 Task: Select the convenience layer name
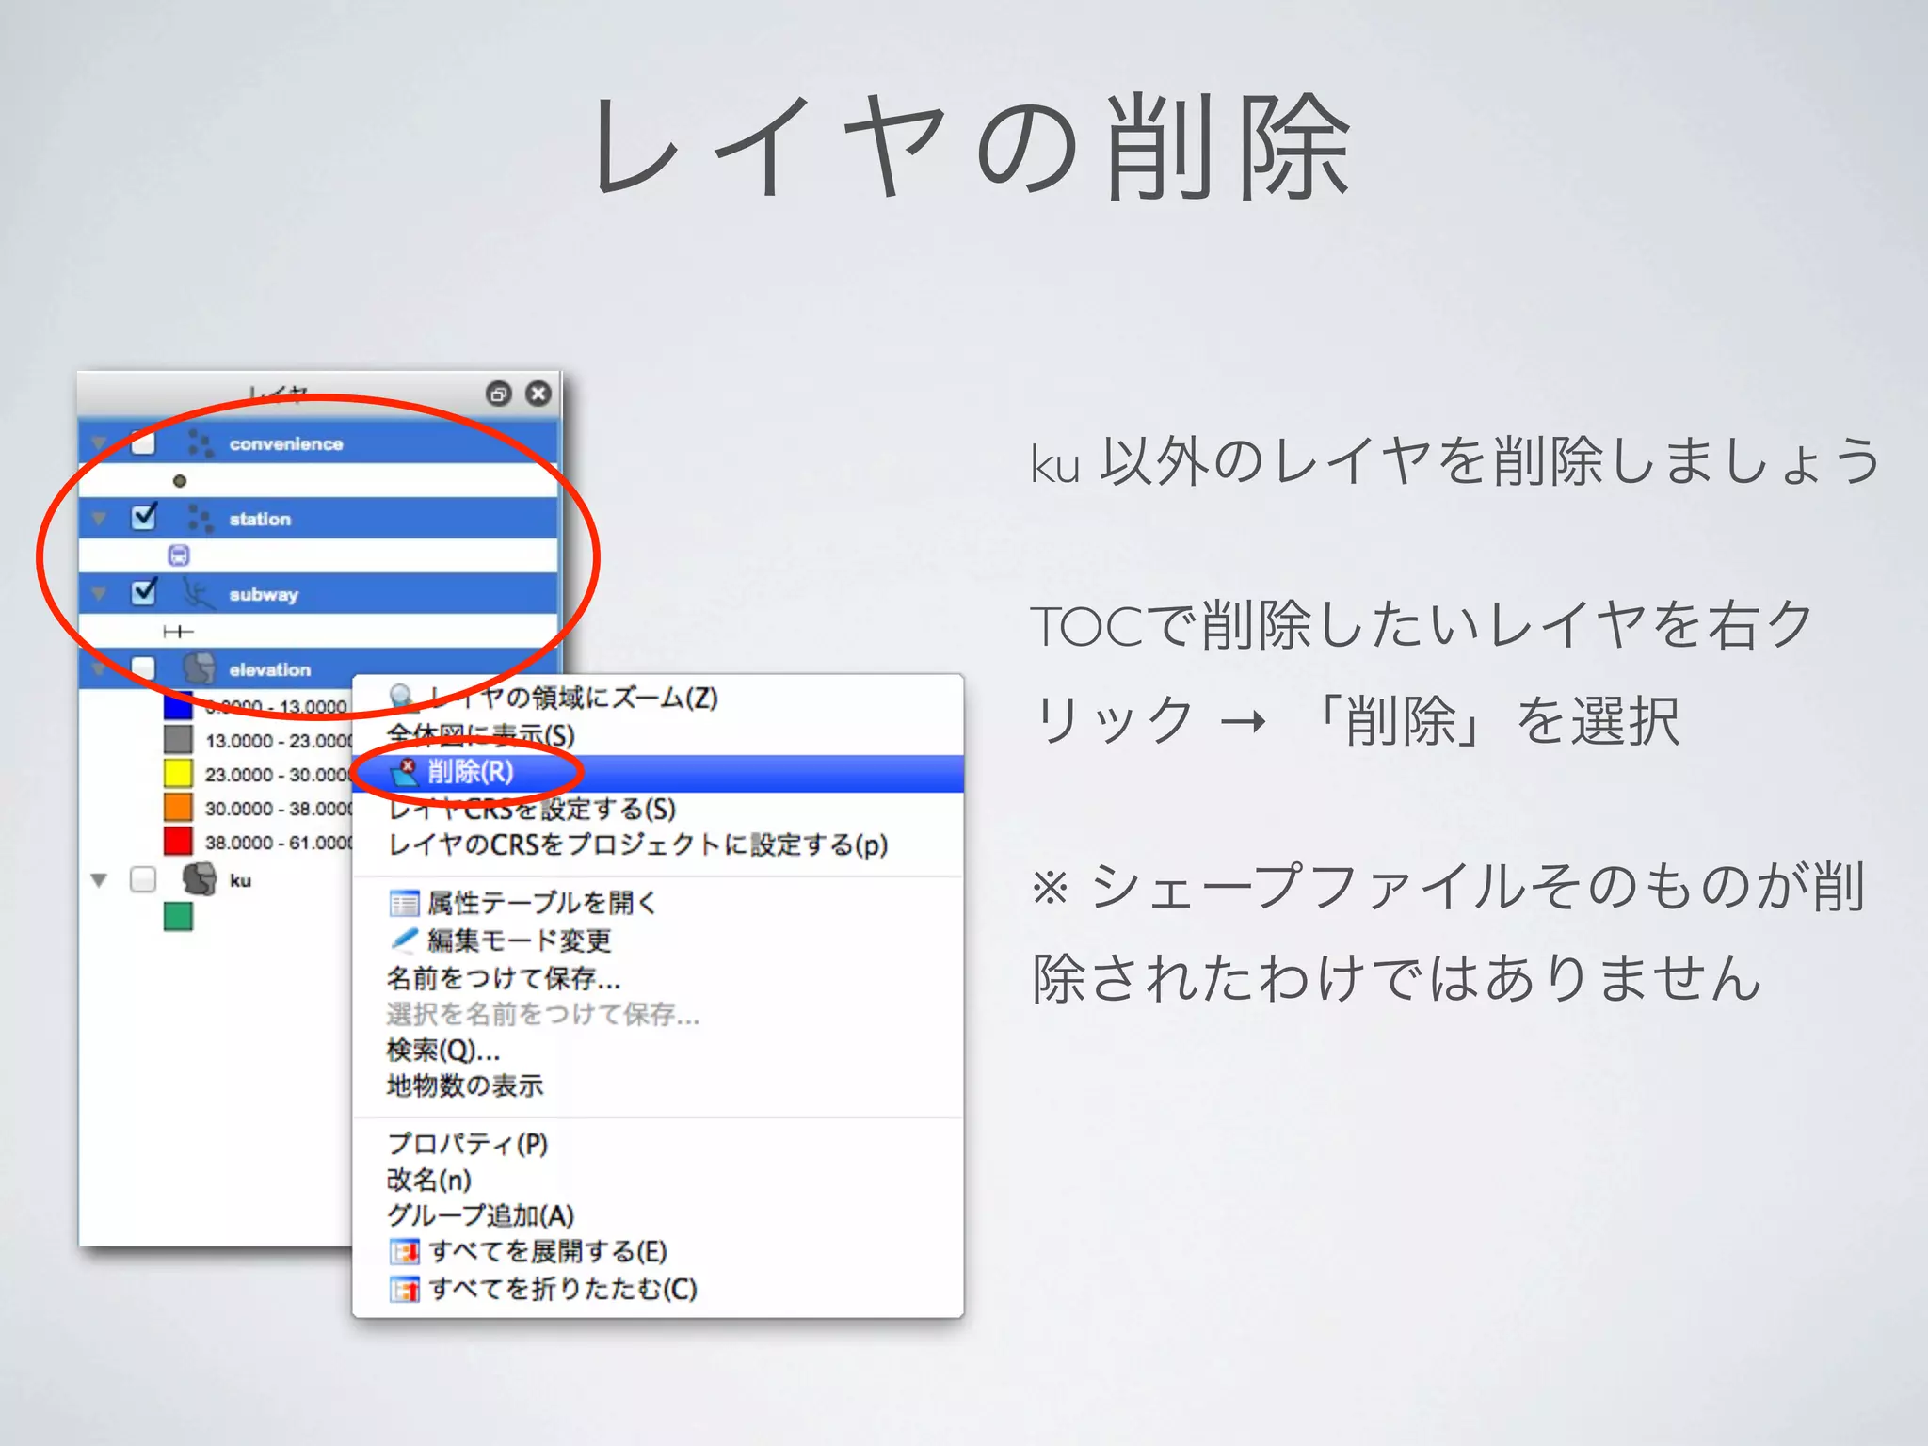tap(286, 443)
